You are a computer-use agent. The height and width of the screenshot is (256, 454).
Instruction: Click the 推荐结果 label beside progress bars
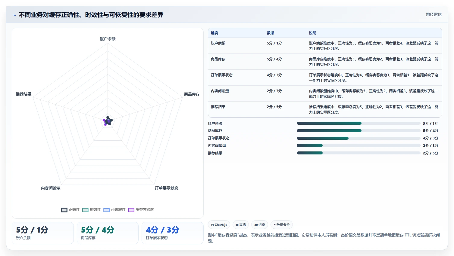point(215,153)
